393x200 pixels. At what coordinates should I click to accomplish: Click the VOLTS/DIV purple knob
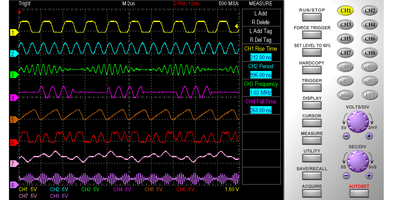point(358,122)
